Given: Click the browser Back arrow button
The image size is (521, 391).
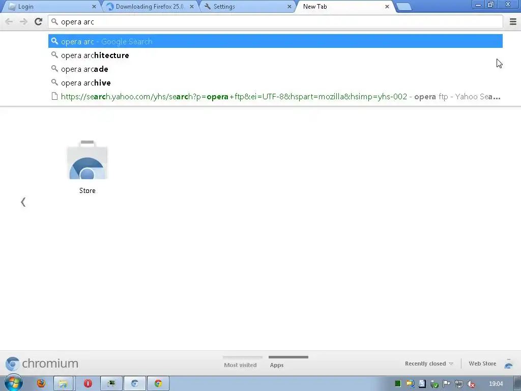Looking at the screenshot, I should (x=9, y=22).
